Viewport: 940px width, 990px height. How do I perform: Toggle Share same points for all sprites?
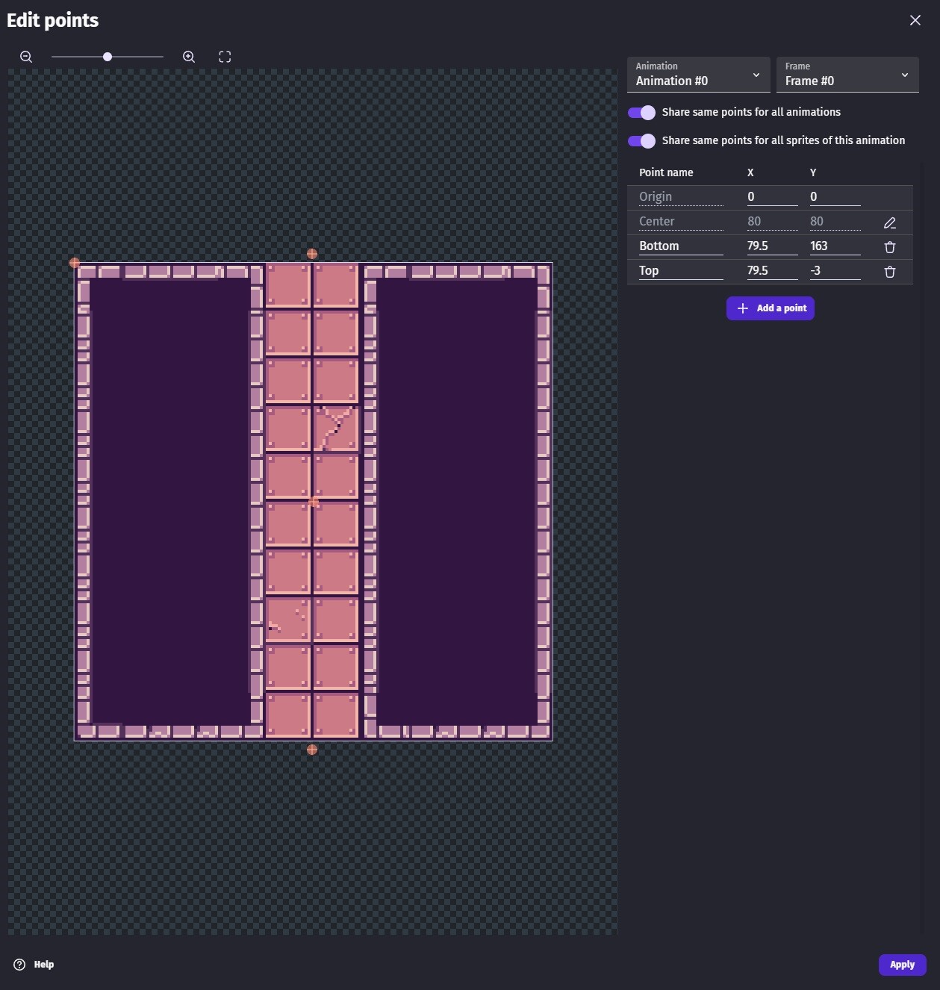tap(641, 141)
